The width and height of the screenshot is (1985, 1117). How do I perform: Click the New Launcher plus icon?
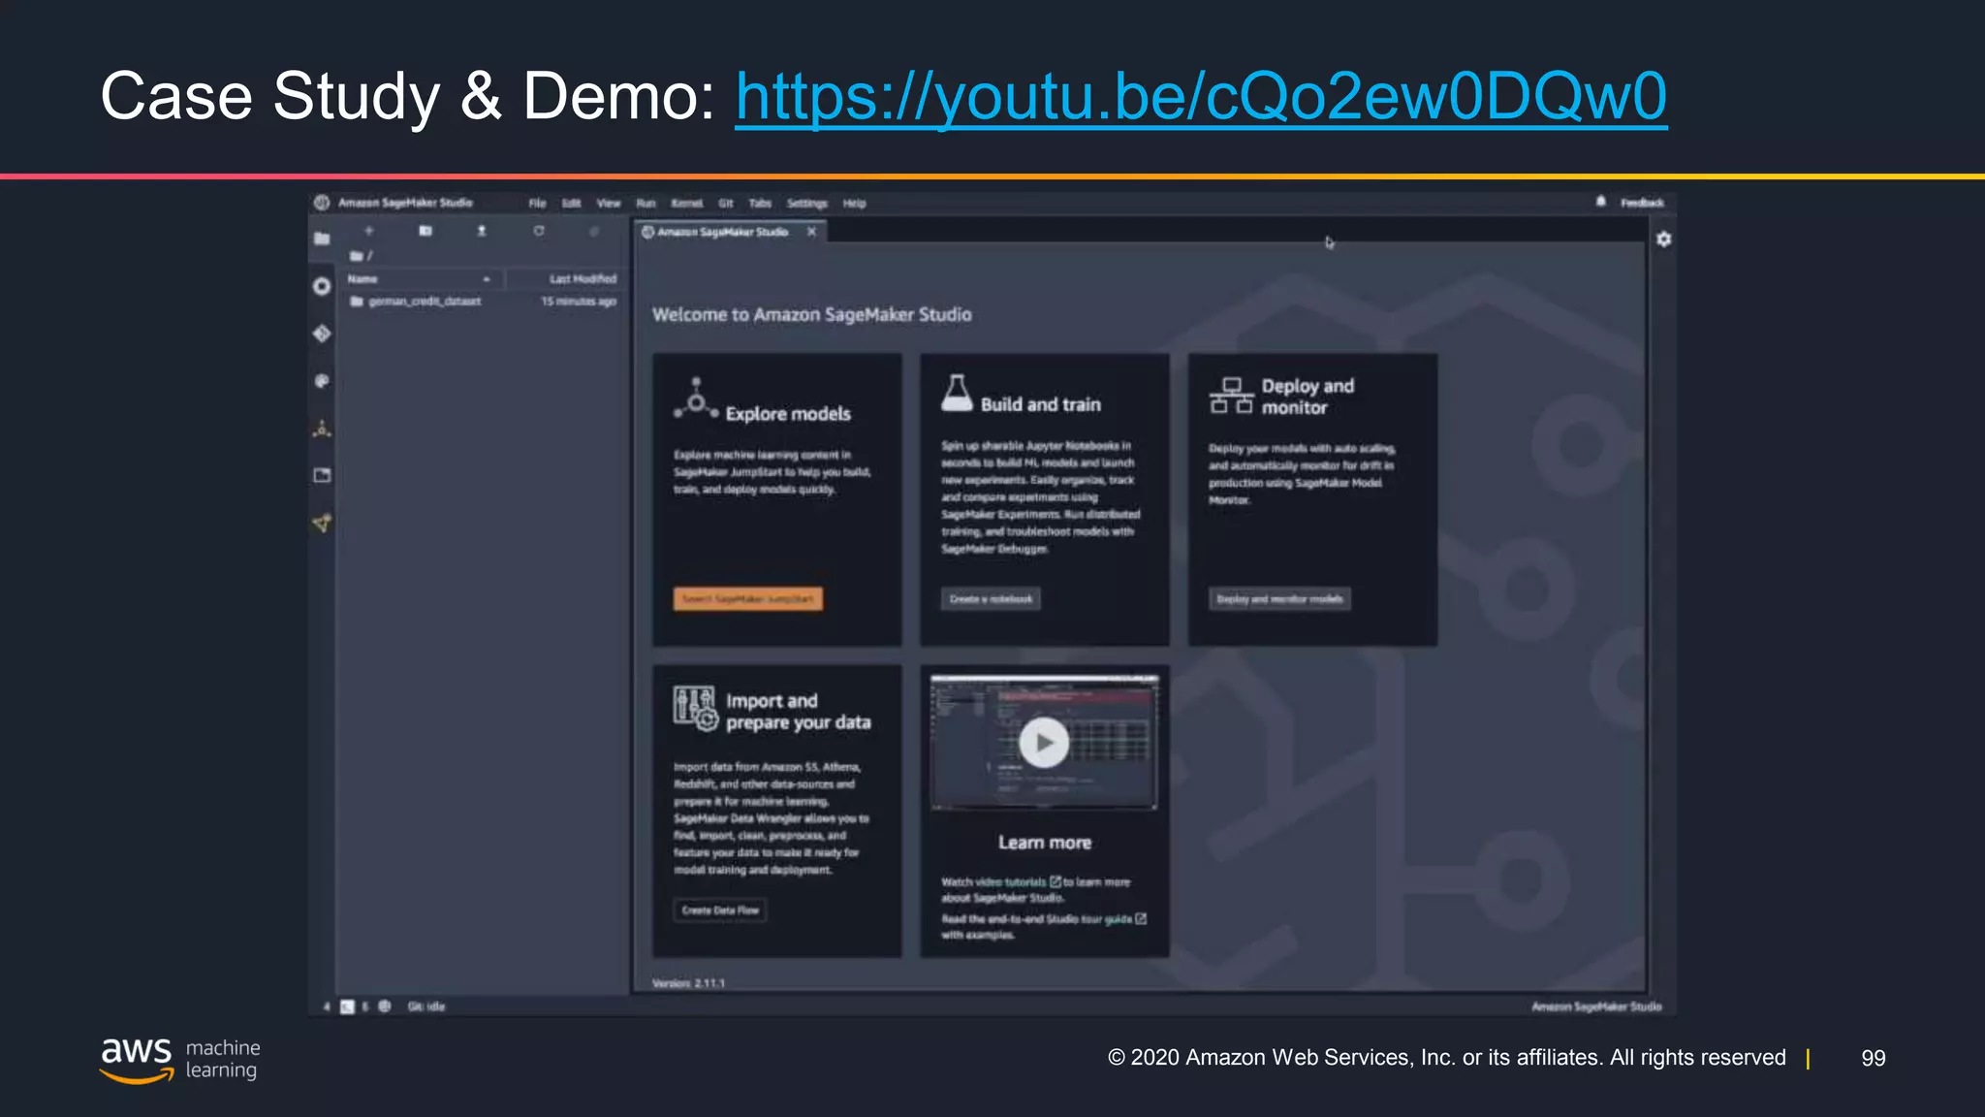click(369, 231)
